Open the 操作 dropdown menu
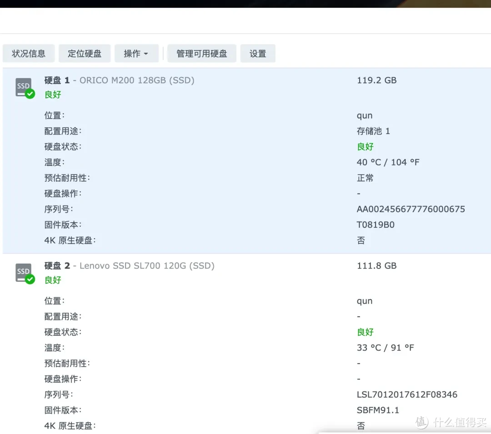The image size is (491, 434). [x=136, y=53]
